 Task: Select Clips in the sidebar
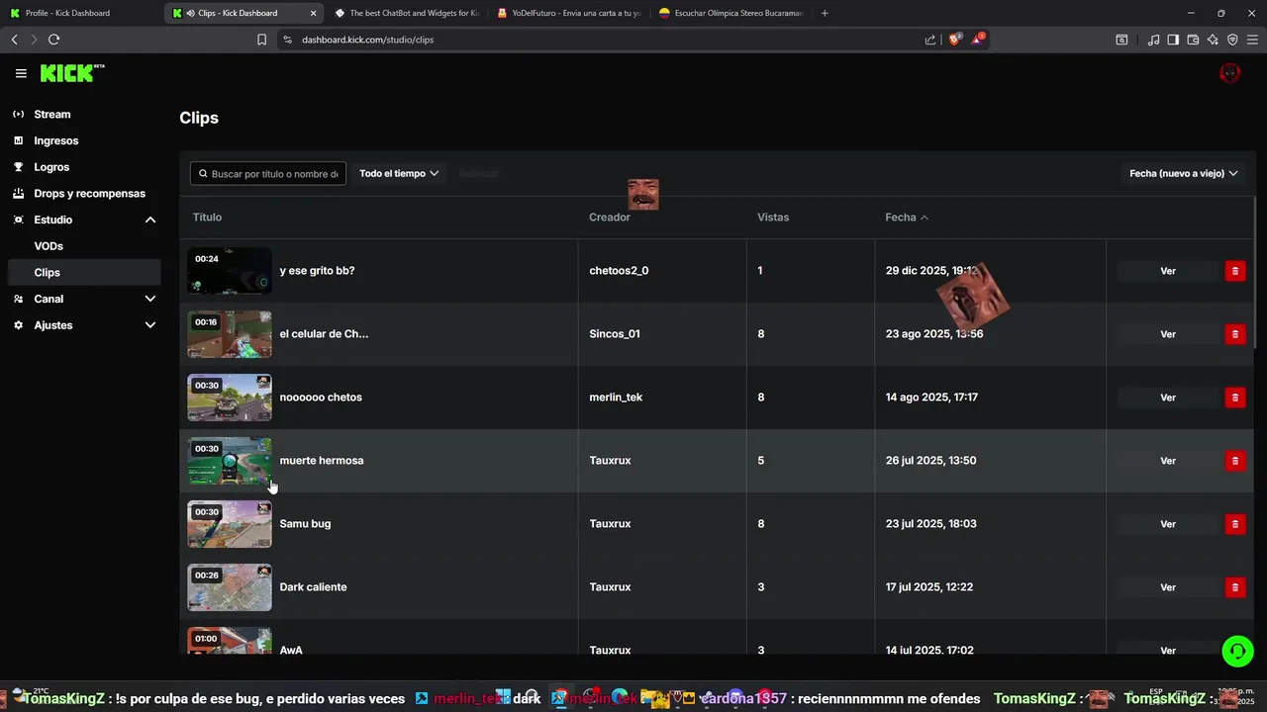(x=84, y=272)
